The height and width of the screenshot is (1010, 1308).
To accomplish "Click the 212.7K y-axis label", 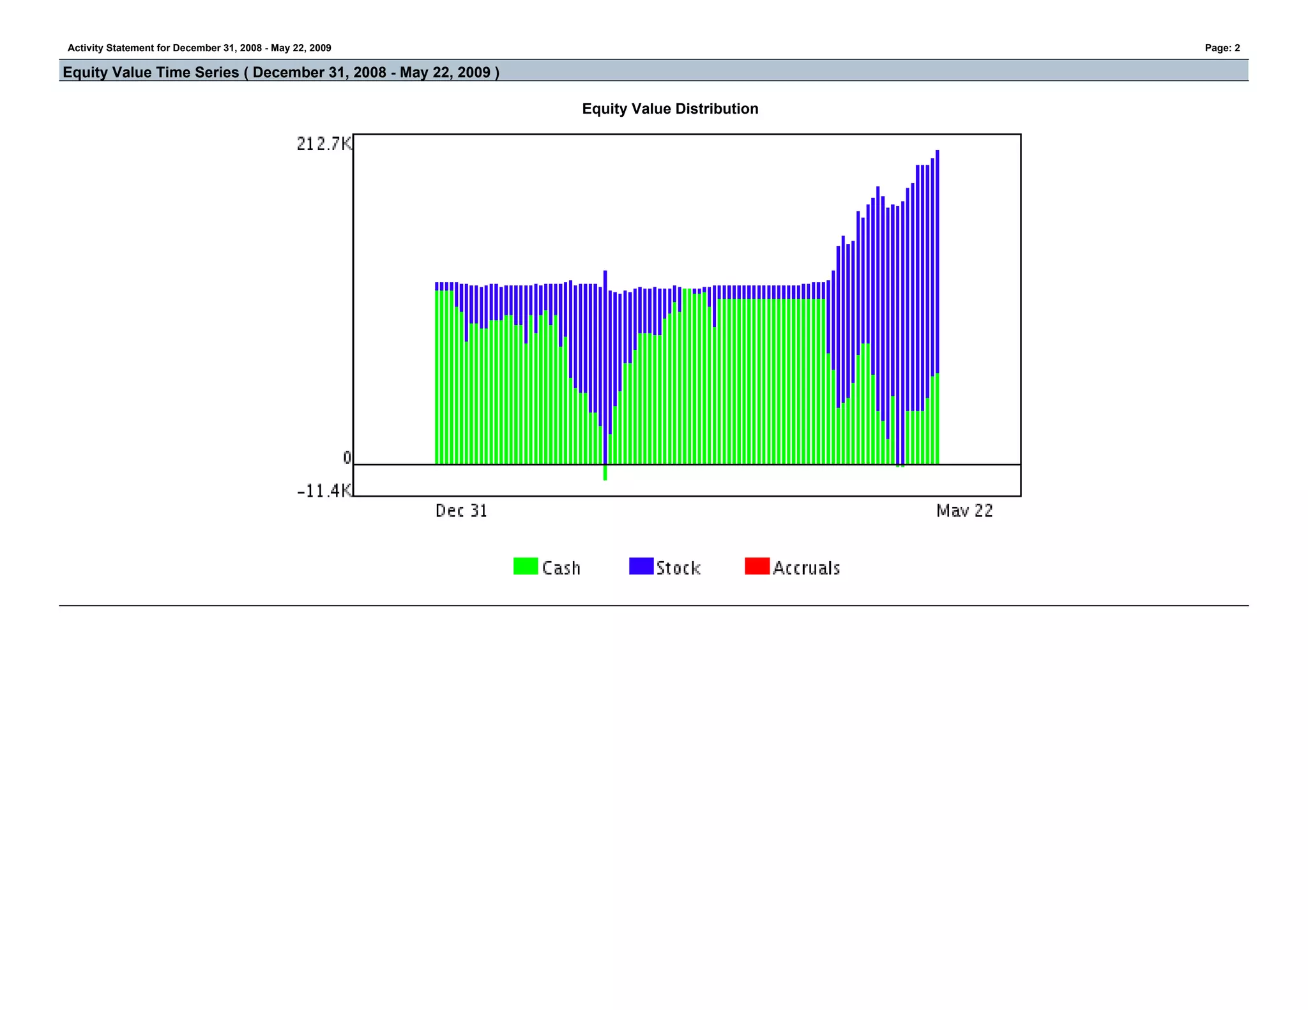I will [x=324, y=144].
